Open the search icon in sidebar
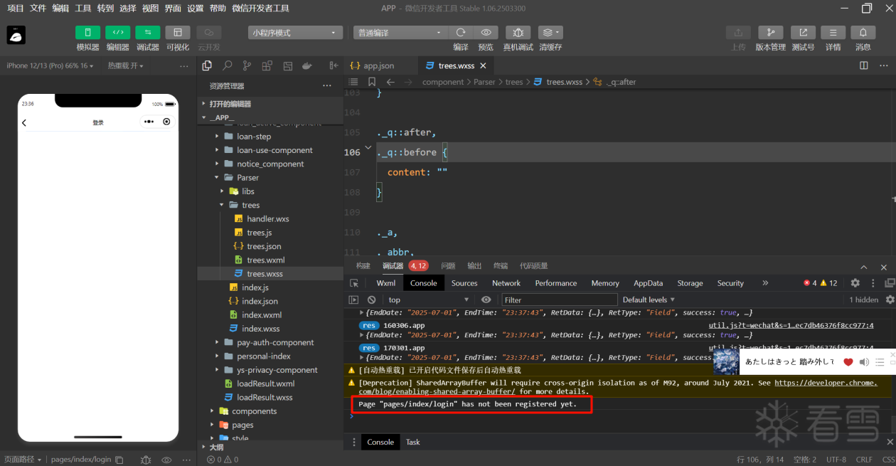 tap(227, 65)
